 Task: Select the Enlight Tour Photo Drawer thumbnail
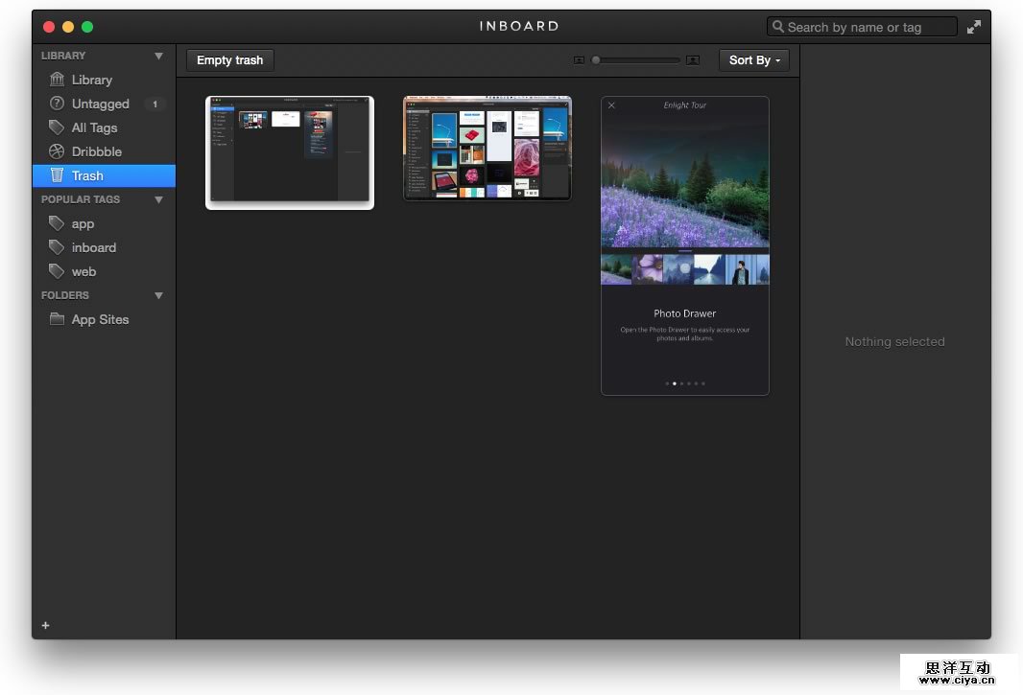(x=684, y=245)
